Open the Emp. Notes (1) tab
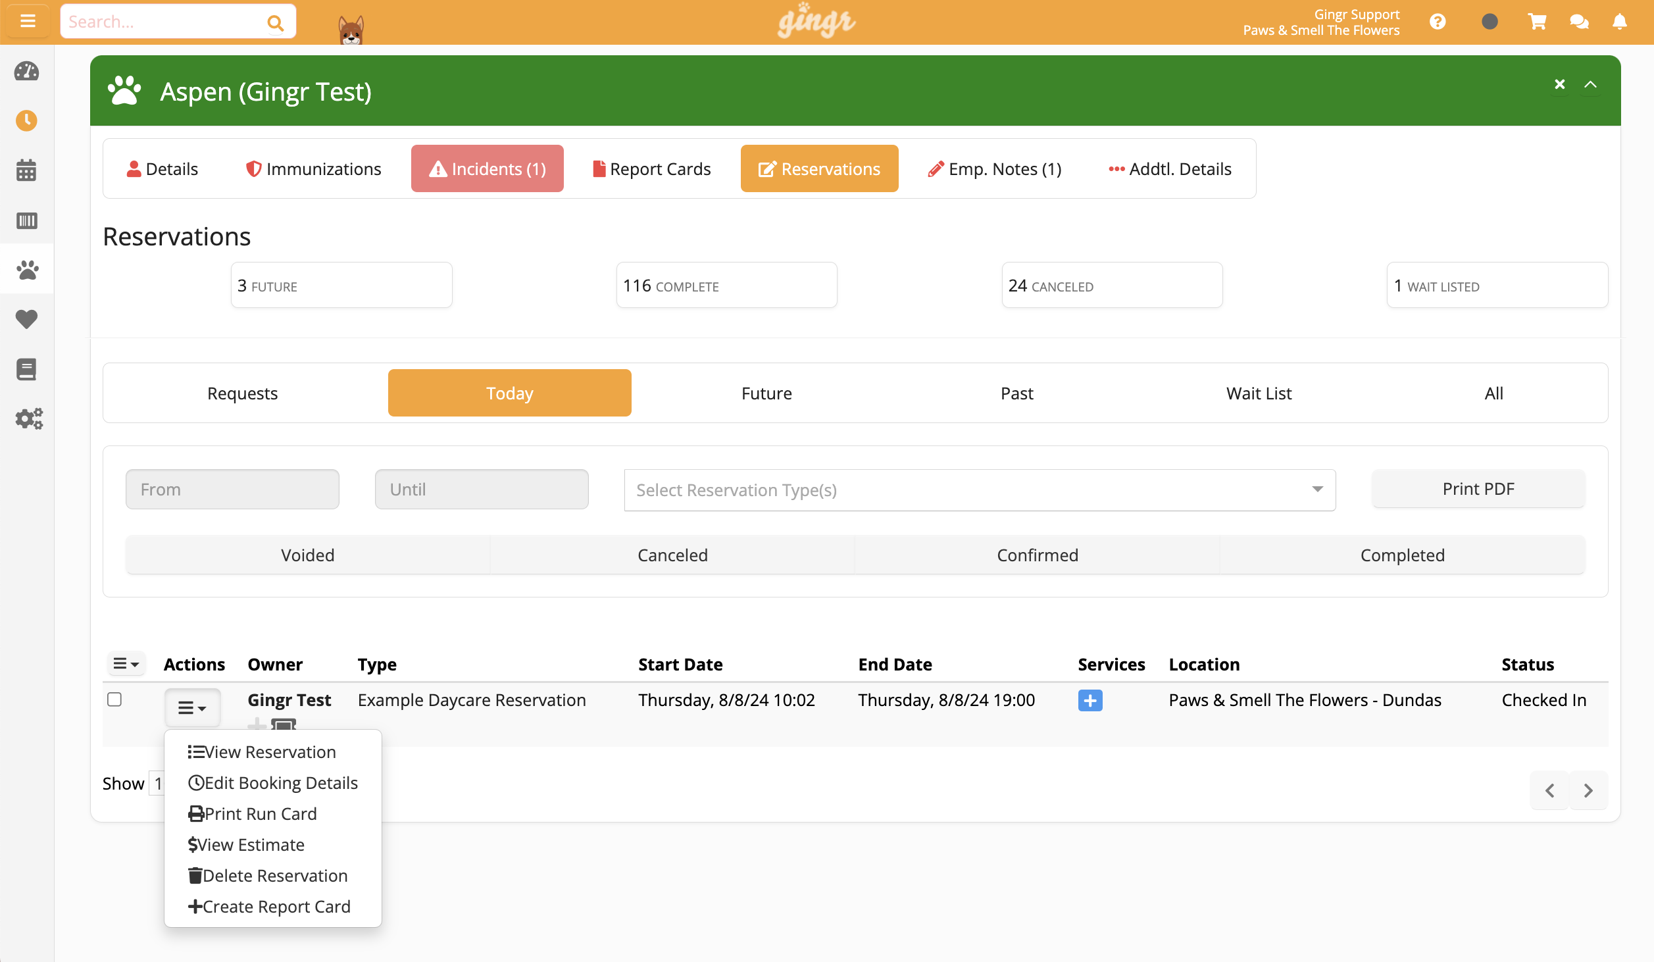Screen dimensions: 1654x962 coord(995,169)
